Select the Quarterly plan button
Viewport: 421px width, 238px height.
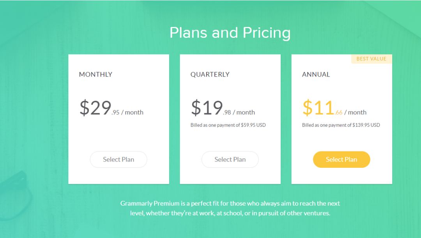click(x=230, y=160)
